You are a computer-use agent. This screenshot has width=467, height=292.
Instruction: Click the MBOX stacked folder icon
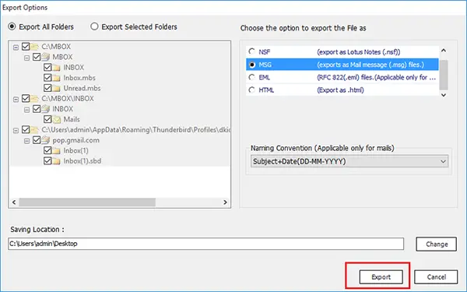point(45,57)
